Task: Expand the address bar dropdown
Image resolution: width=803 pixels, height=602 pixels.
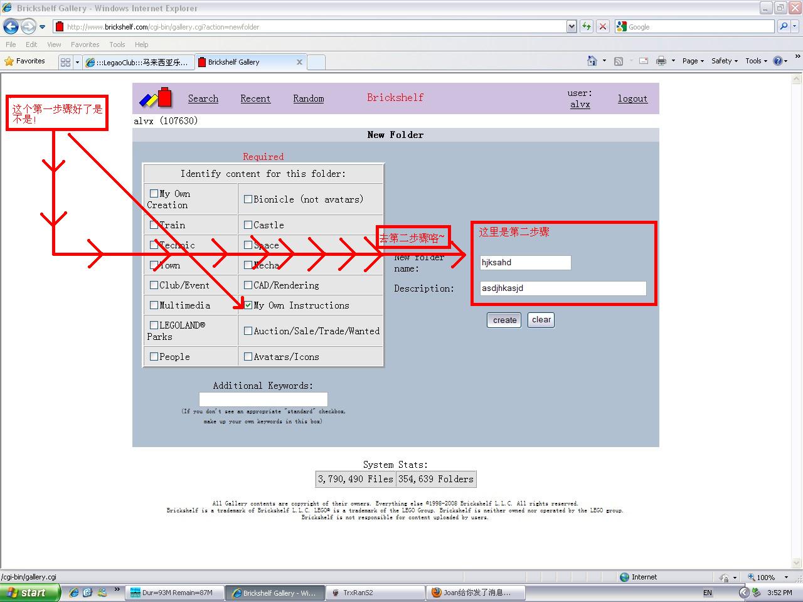Action: (x=572, y=26)
